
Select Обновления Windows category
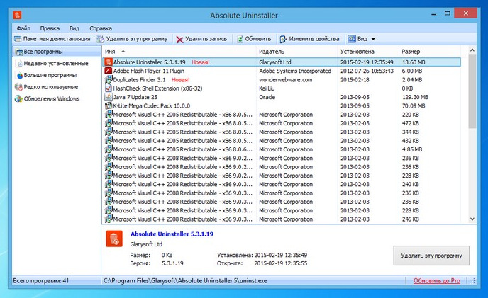pyautogui.click(x=52, y=99)
